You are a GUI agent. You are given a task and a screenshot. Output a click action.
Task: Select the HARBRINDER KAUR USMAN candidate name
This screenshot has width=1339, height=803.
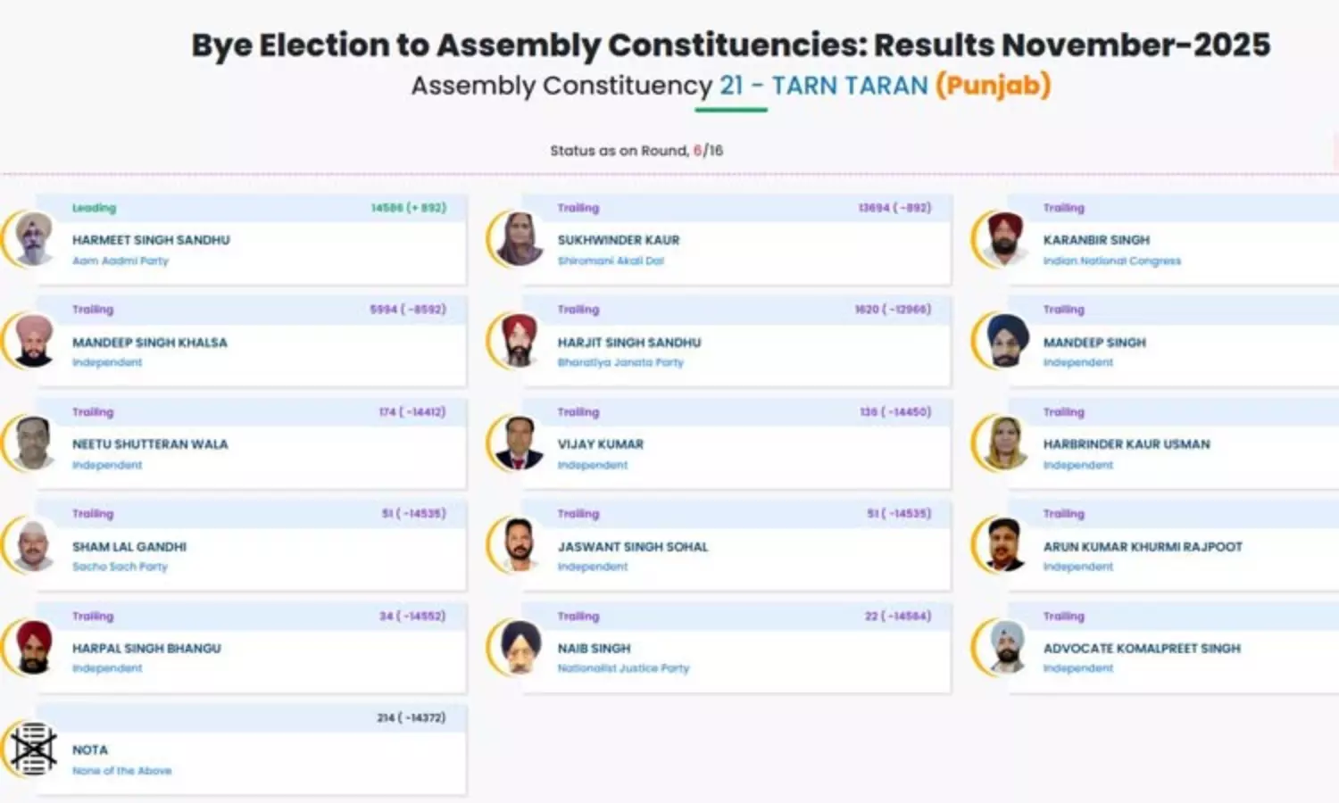[1127, 444]
